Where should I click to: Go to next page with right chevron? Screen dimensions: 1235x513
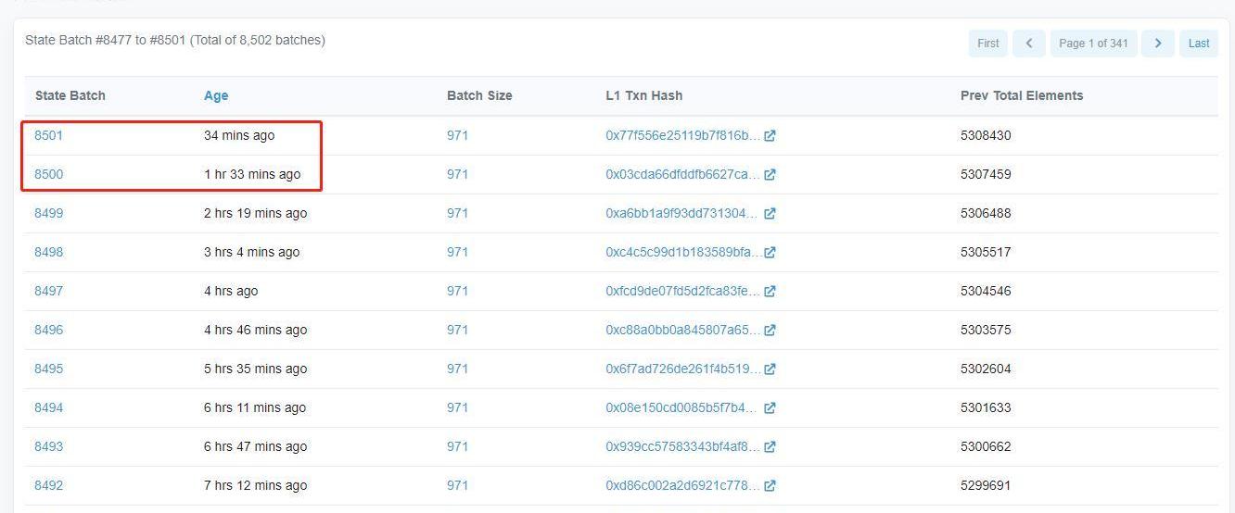point(1158,44)
